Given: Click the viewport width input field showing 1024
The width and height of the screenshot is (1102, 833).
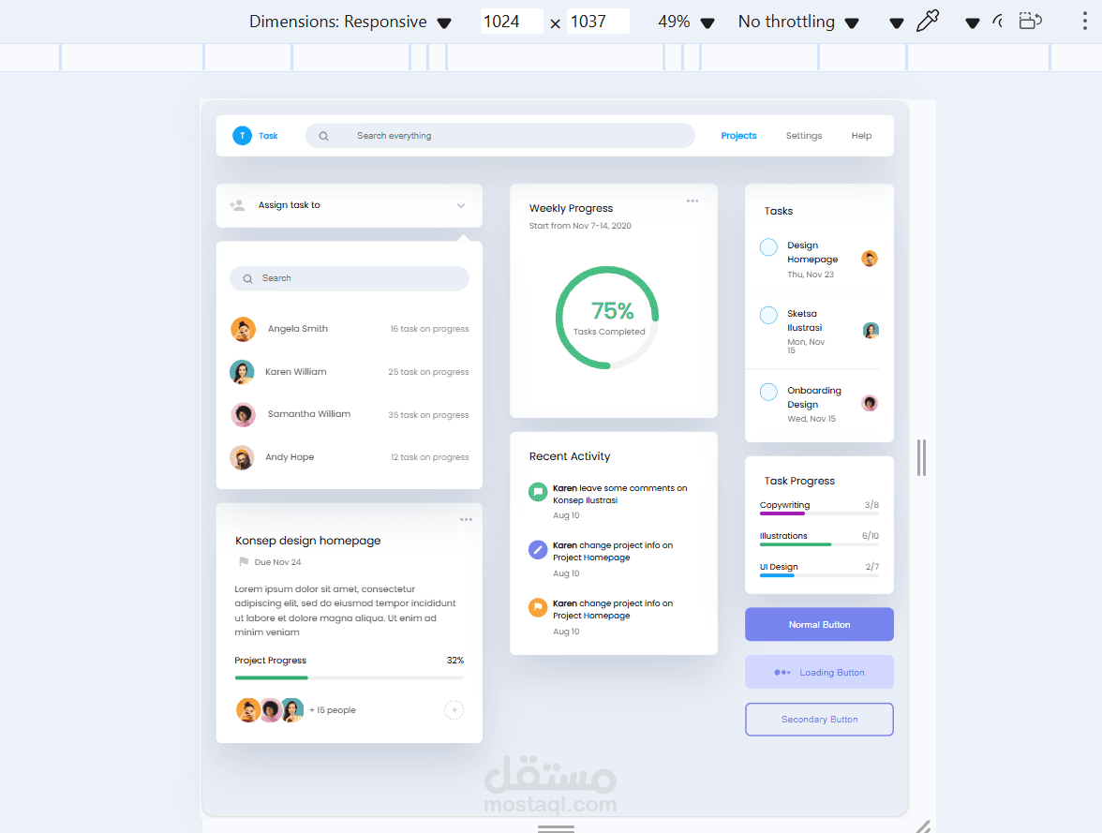Looking at the screenshot, I should point(512,20).
